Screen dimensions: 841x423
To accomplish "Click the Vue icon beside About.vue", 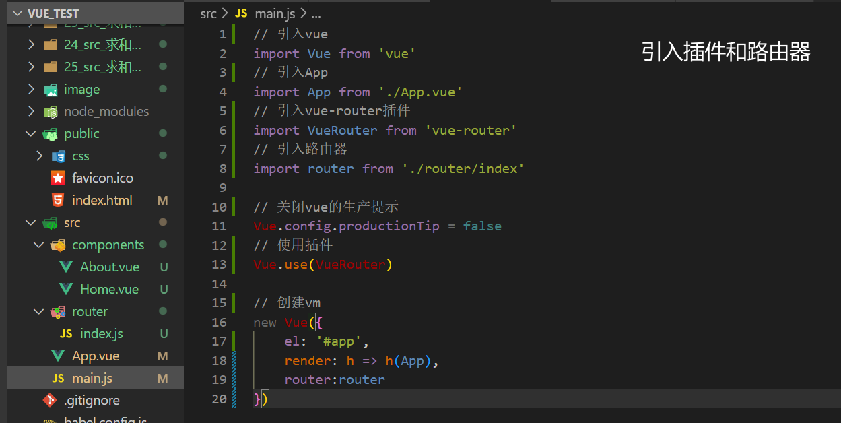I will pyautogui.click(x=66, y=267).
